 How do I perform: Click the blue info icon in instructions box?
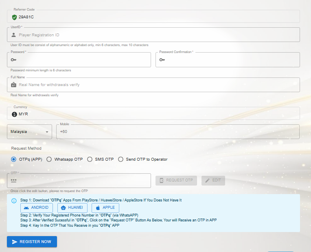14,201
